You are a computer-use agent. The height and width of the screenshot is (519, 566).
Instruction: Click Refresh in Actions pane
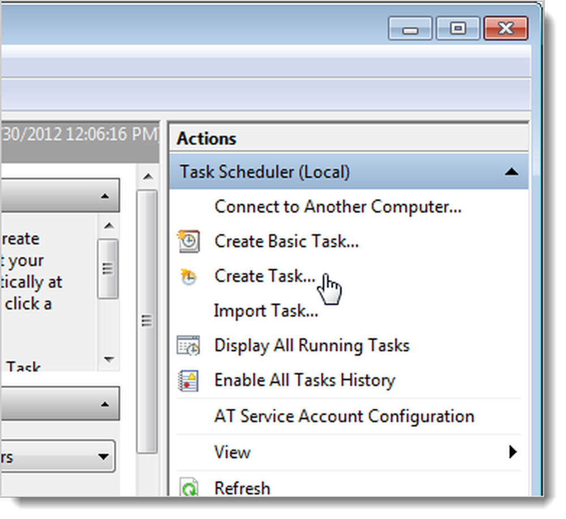[242, 488]
